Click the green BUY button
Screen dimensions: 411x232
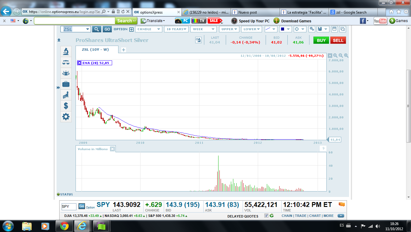[321, 40]
